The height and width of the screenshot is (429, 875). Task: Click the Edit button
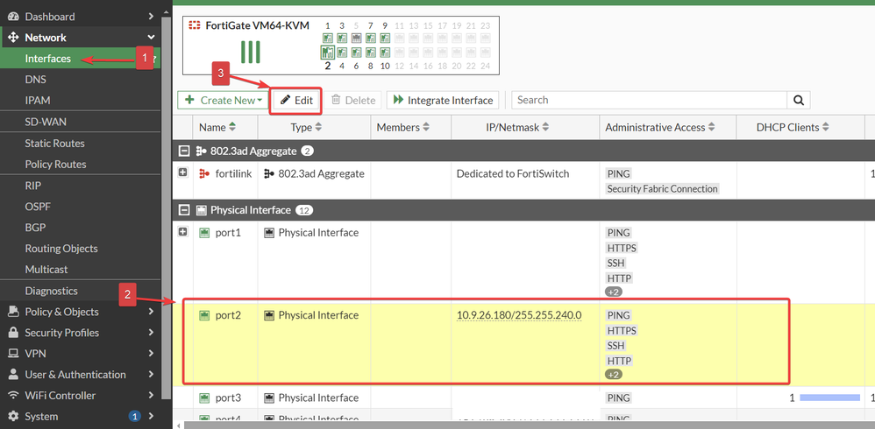click(296, 101)
